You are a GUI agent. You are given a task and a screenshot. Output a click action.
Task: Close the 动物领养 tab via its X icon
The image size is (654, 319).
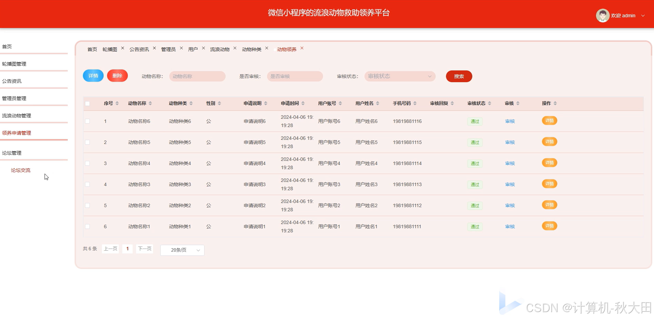point(302,48)
